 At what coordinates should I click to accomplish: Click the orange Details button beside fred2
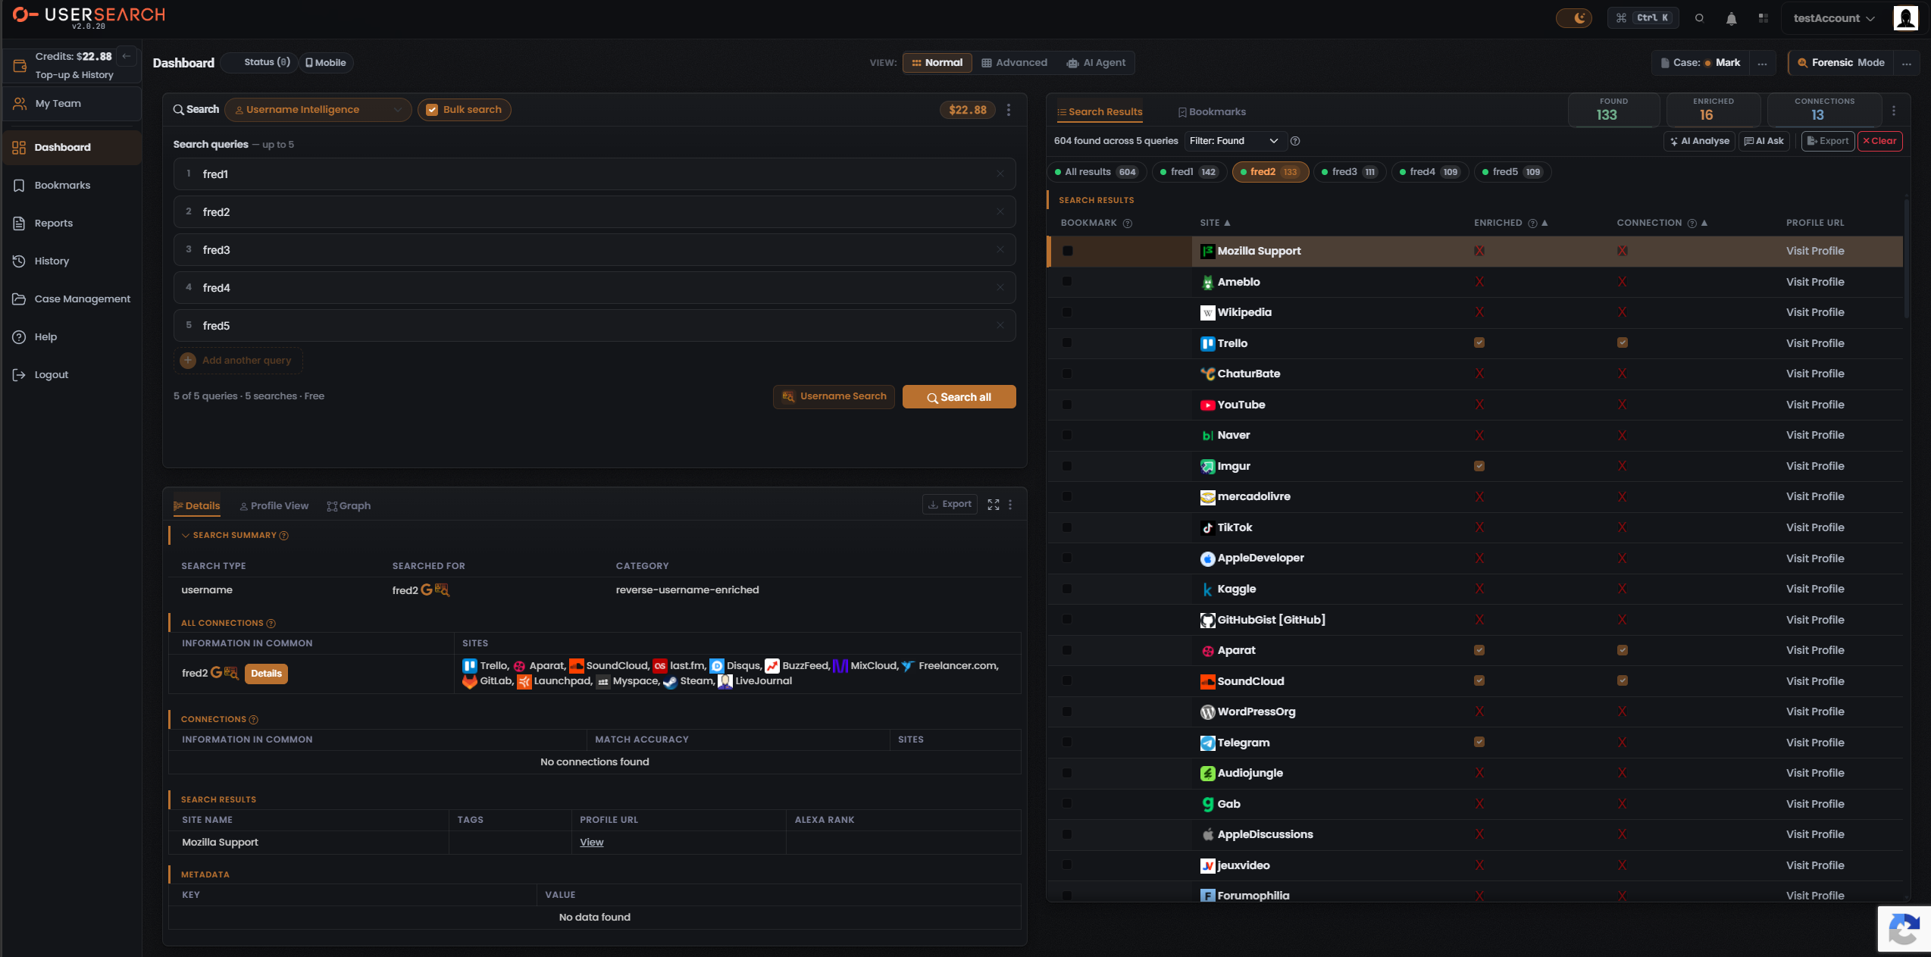pos(266,674)
